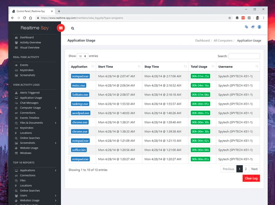This screenshot has height=205, width=275.
Task: Click the Next pagination button
Action: [x=254, y=169]
